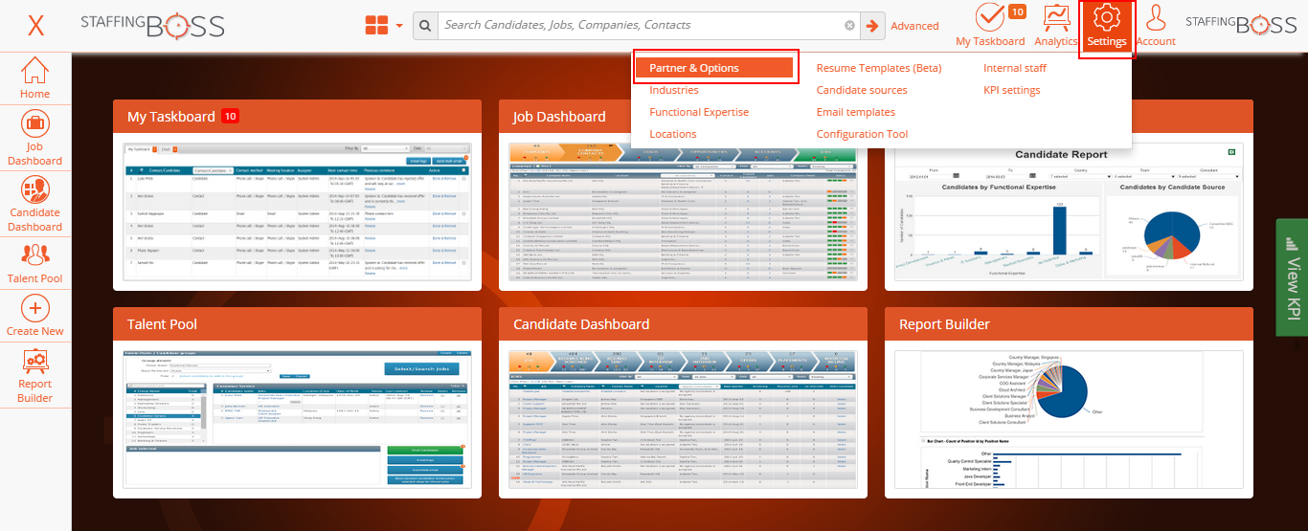Expand the grid icon dropdown arrow
The width and height of the screenshot is (1308, 531).
399,26
